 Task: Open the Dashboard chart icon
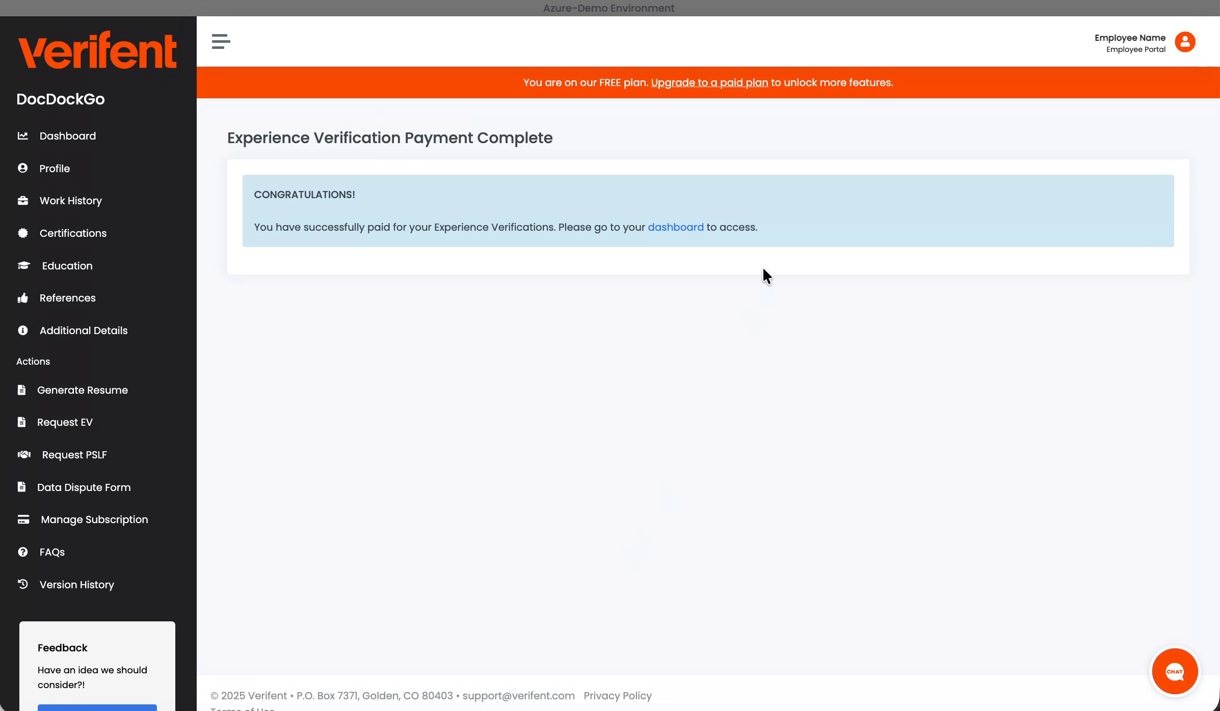coord(23,135)
